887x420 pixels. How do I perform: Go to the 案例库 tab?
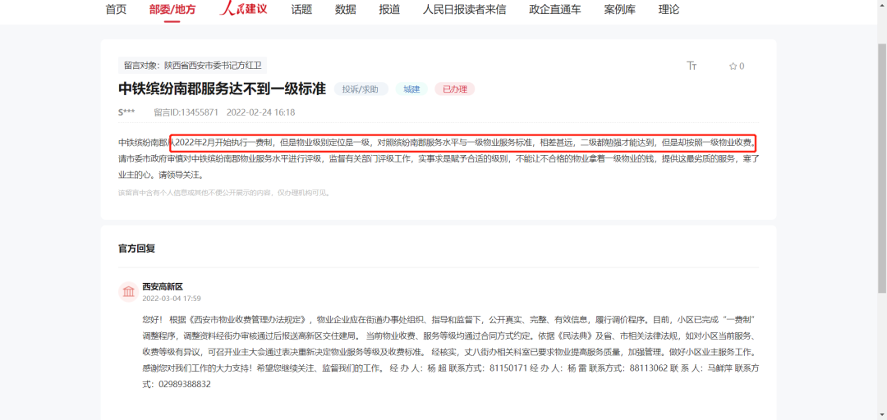[x=620, y=9]
